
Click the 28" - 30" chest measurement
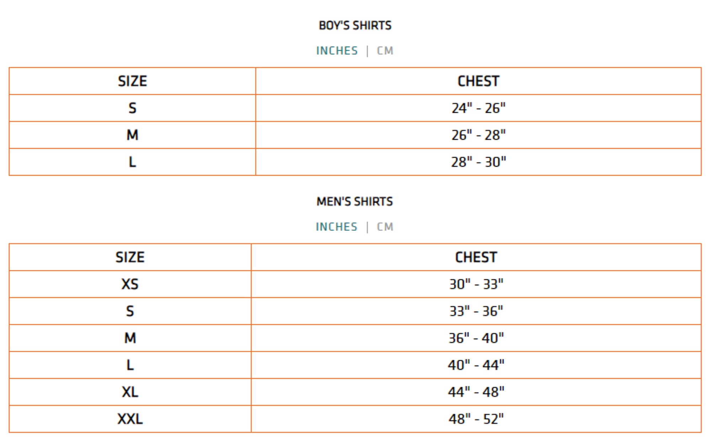point(479,162)
